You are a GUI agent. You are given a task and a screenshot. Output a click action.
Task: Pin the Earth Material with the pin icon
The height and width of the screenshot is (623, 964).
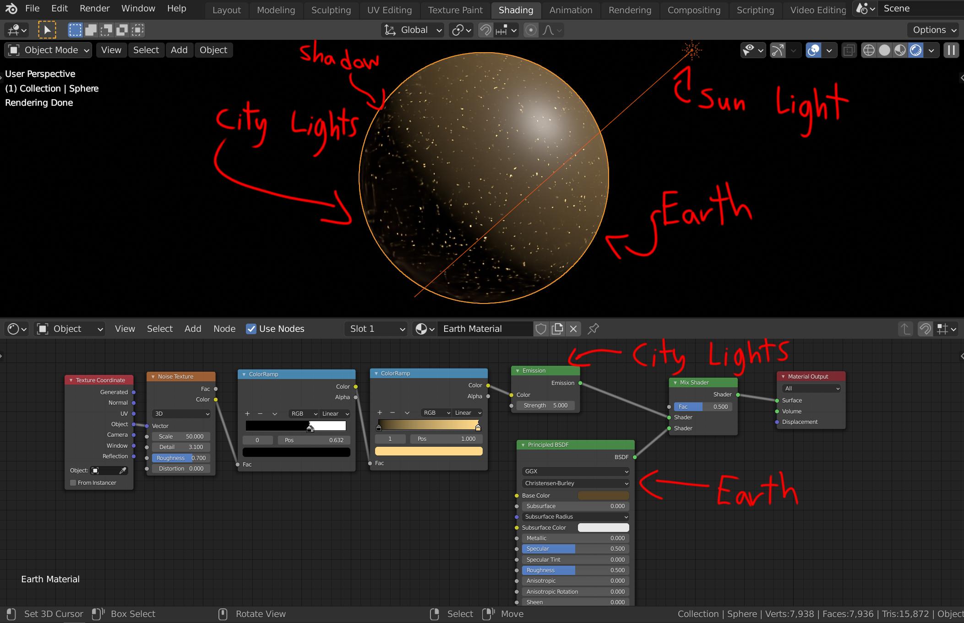pyautogui.click(x=593, y=329)
